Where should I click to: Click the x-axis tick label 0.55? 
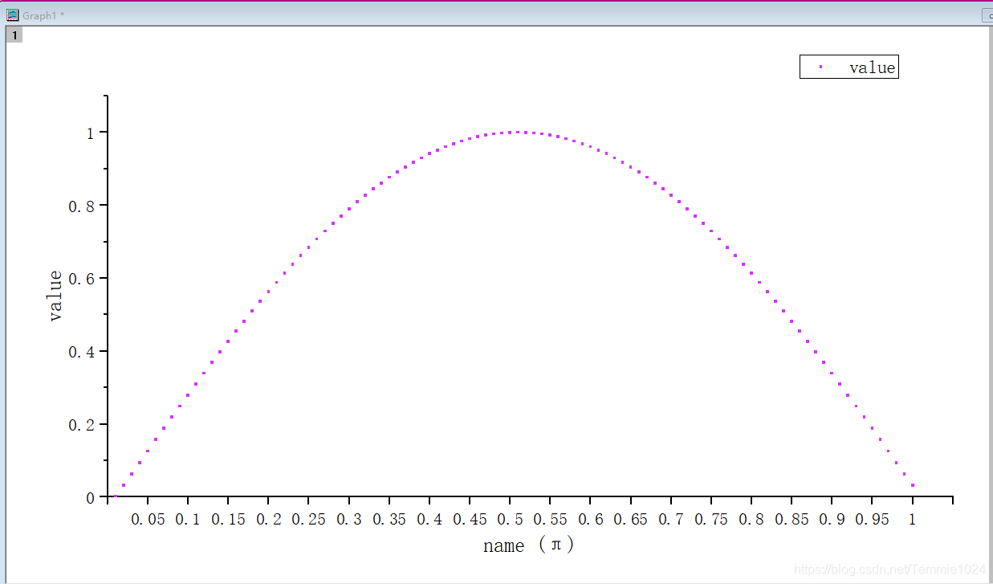click(550, 519)
